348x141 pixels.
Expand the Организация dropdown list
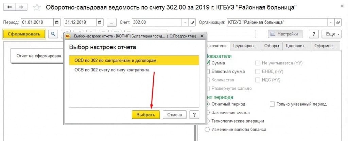(x=331, y=22)
